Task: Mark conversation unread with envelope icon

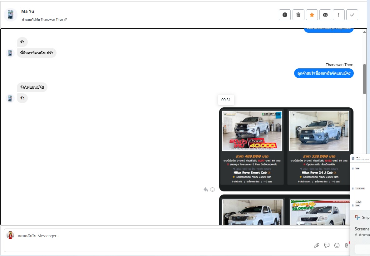Action: pyautogui.click(x=325, y=15)
